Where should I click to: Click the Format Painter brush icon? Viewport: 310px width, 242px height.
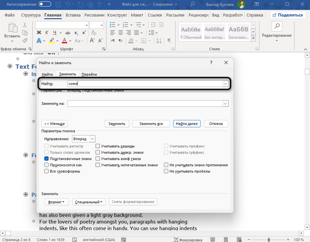25,41
